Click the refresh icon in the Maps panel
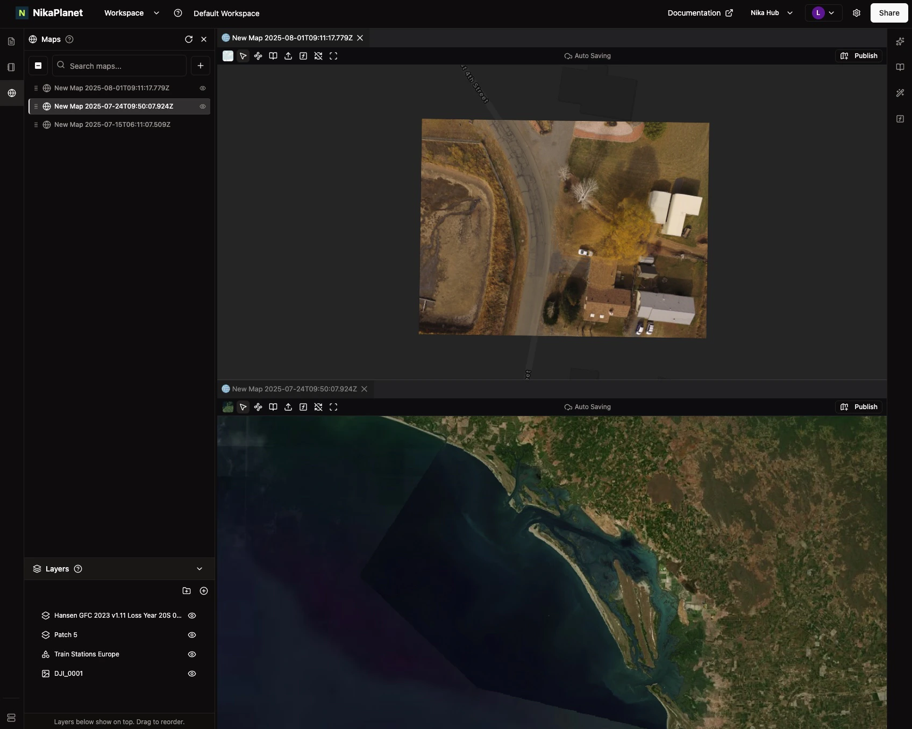 pyautogui.click(x=188, y=39)
